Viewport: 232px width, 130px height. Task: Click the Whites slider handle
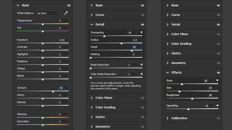[x=43, y=72]
